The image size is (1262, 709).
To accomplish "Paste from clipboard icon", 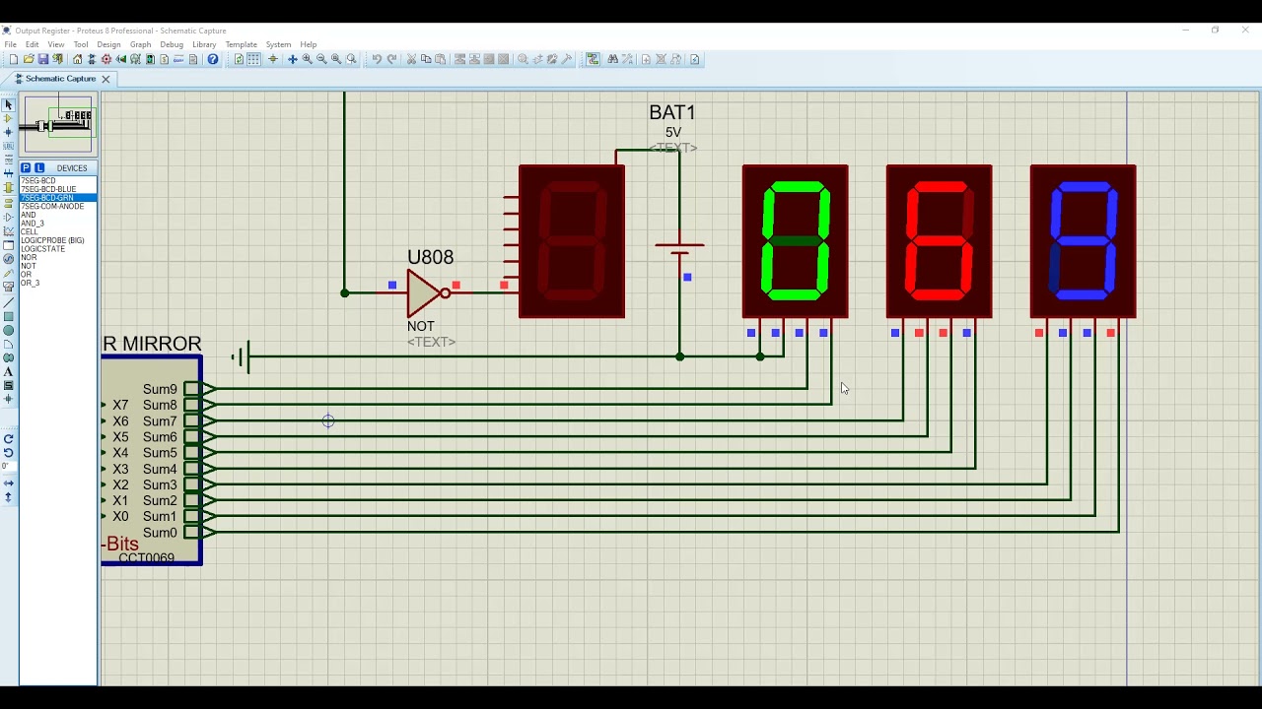I will pyautogui.click(x=441, y=59).
